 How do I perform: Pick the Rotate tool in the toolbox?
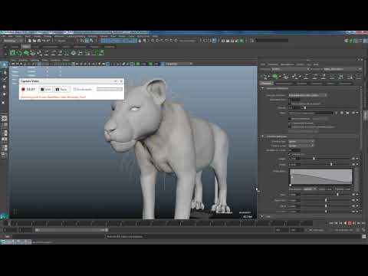click(5, 94)
